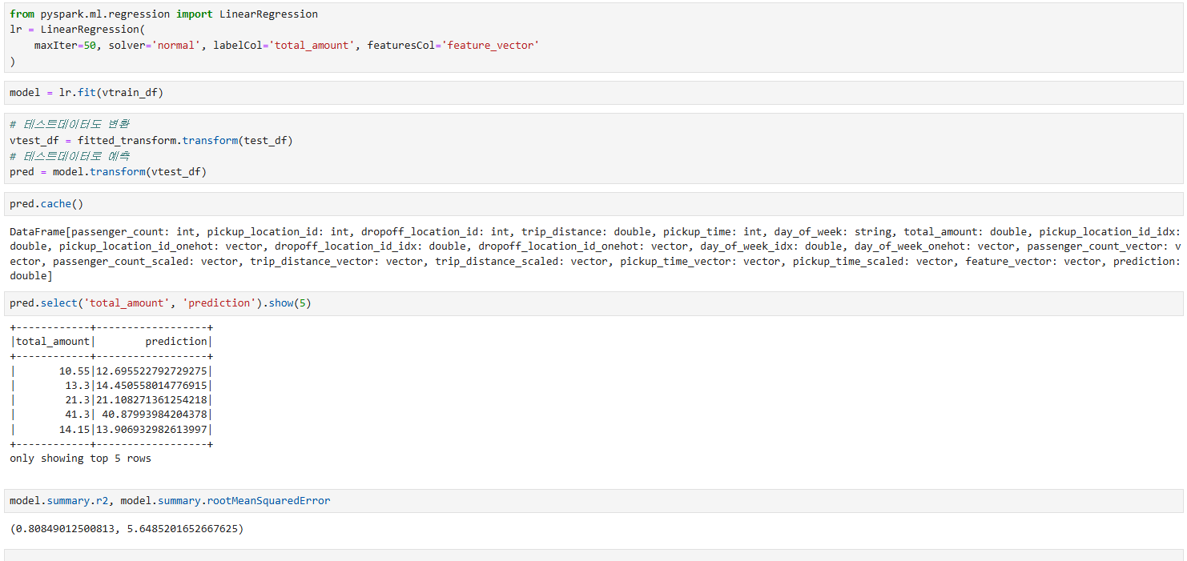Click the model.summary.r2 code cell
This screenshot has height=561, width=1187.
click(x=593, y=501)
